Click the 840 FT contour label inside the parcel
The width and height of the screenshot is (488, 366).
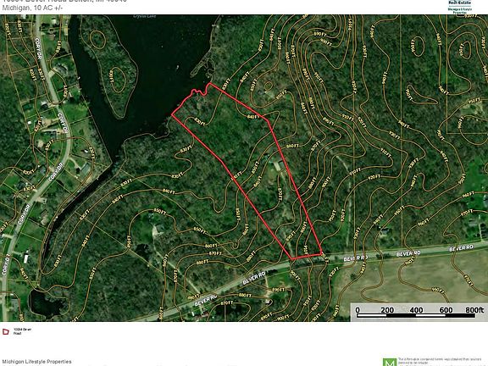253,116
